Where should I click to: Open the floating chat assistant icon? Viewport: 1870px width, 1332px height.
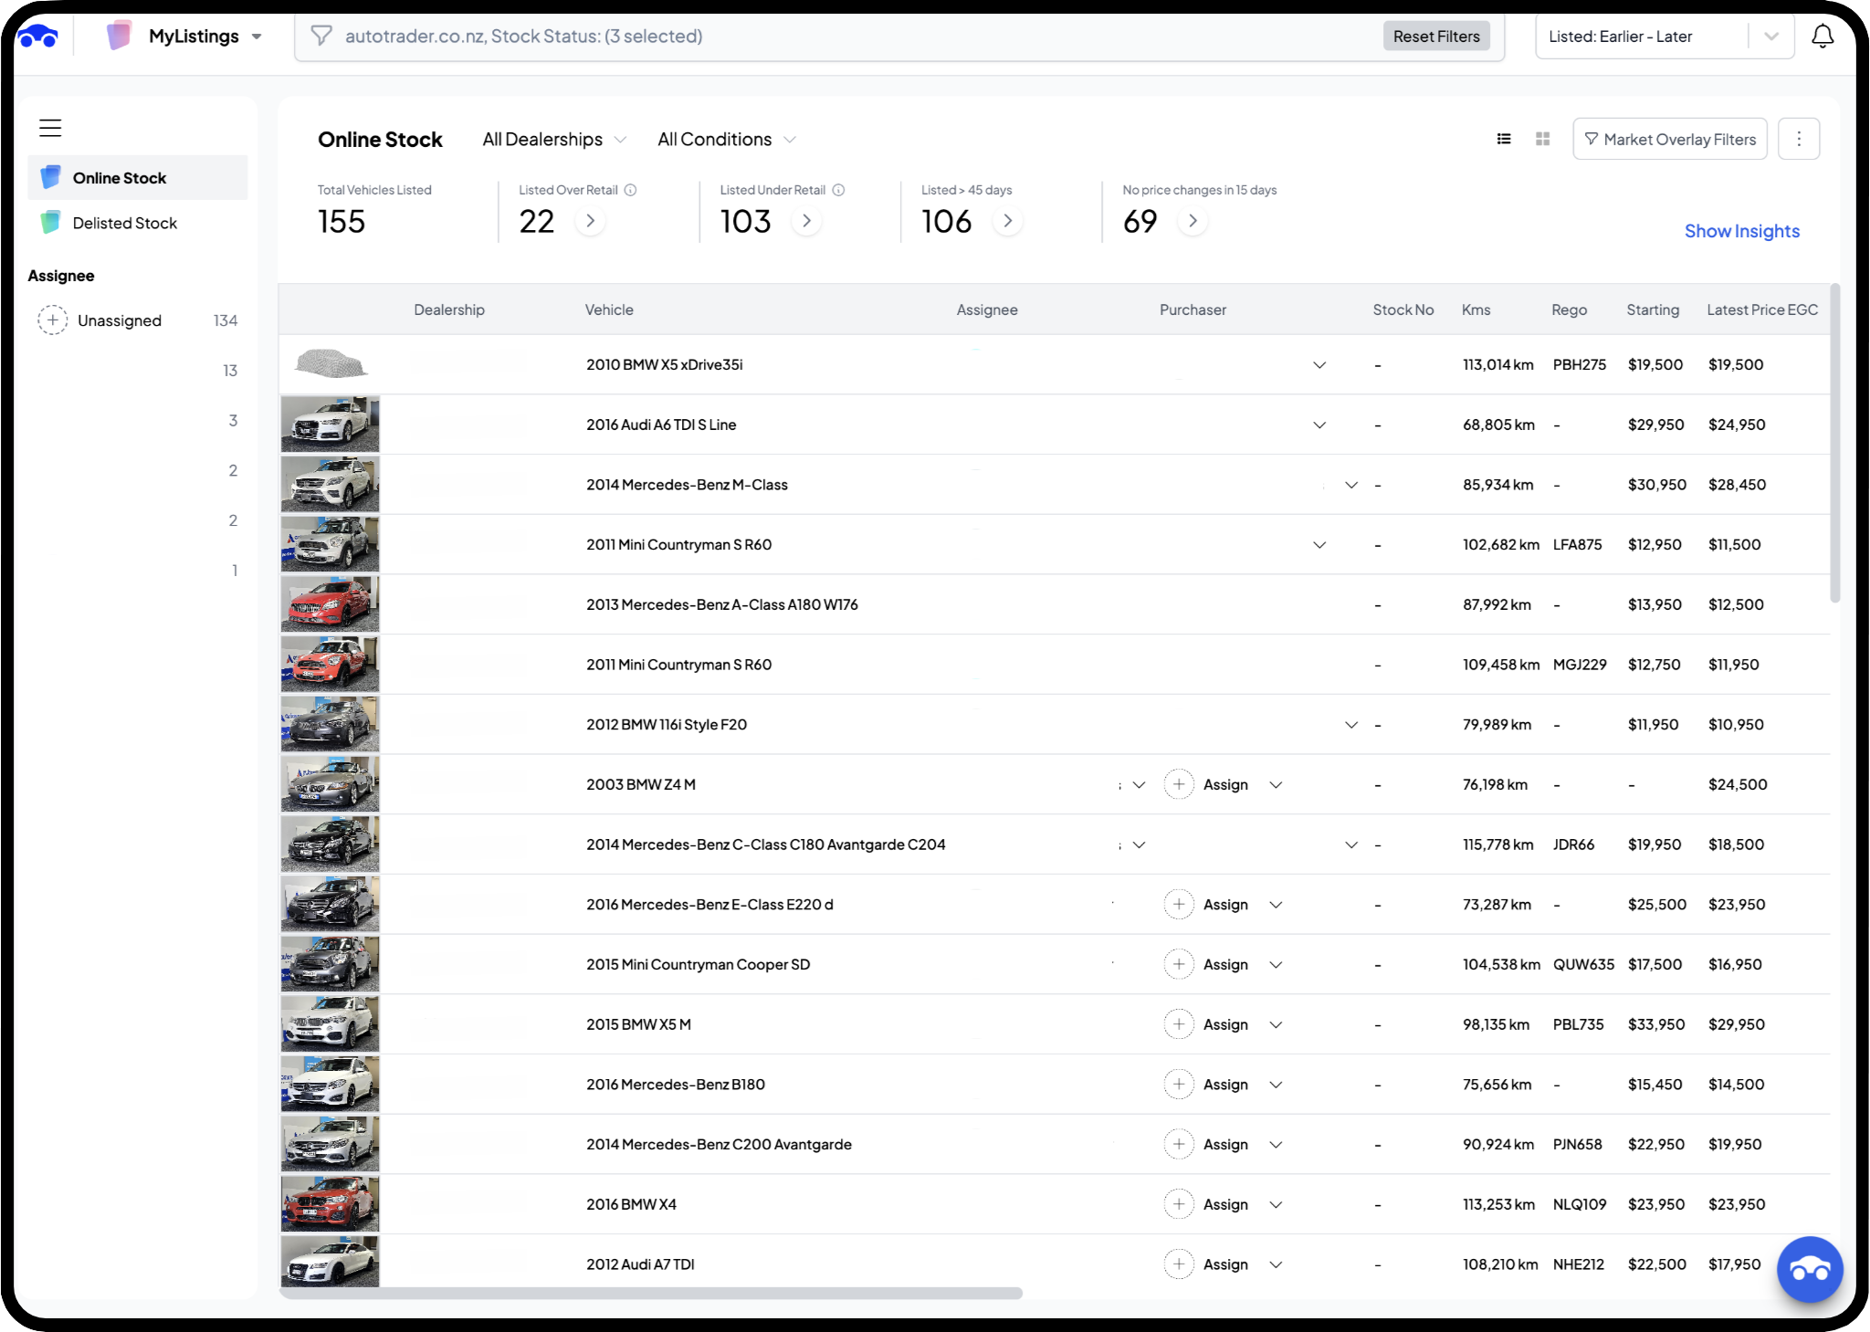click(x=1809, y=1269)
